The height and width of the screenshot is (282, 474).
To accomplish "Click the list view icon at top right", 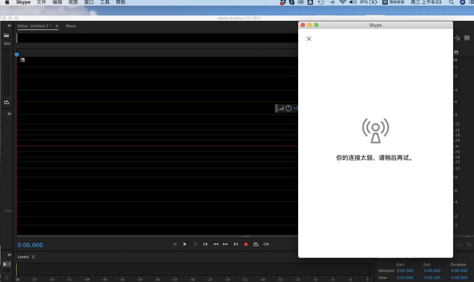I will point(467,38).
